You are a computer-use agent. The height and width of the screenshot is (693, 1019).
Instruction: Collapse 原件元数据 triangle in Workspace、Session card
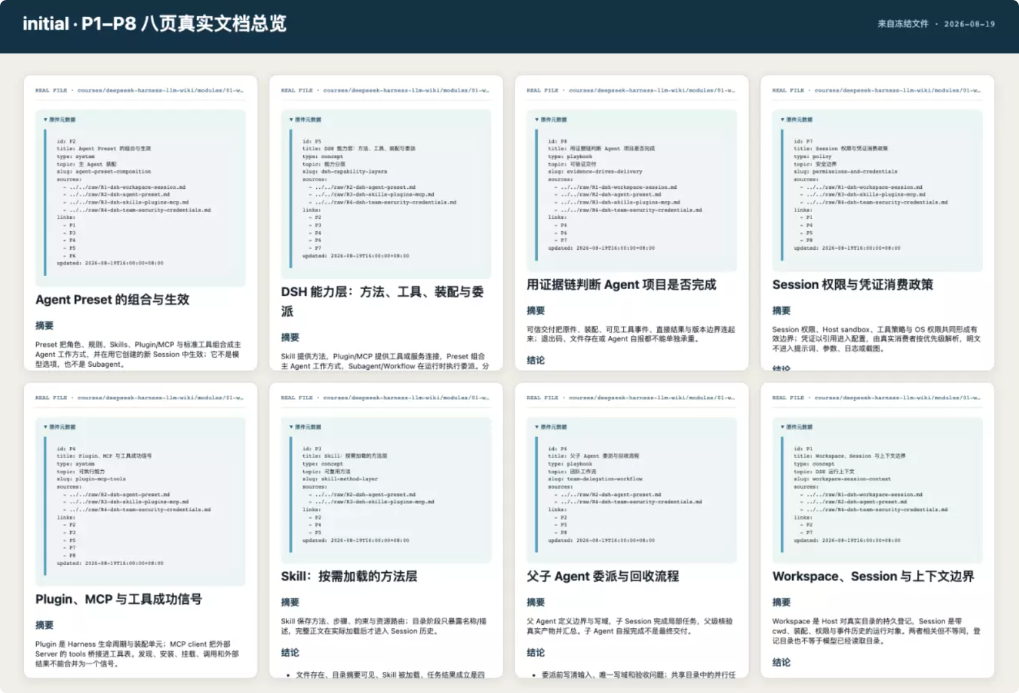pos(783,427)
